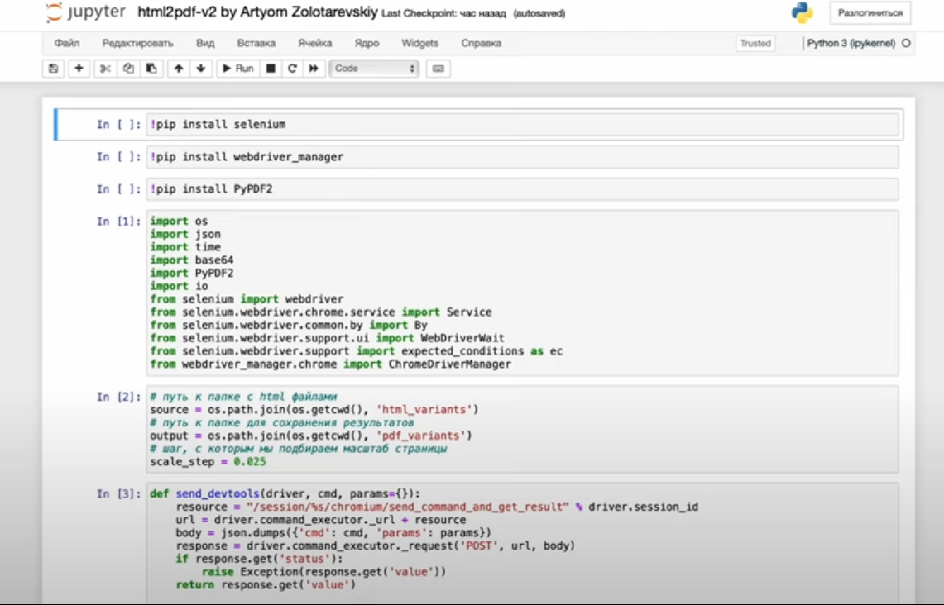Open the Widgets menu
944x605 pixels.
(x=420, y=43)
